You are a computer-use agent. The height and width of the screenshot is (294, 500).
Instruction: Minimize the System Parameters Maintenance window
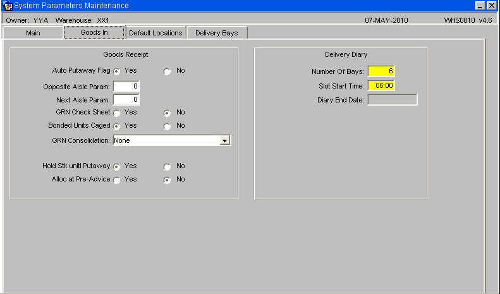coord(480,6)
